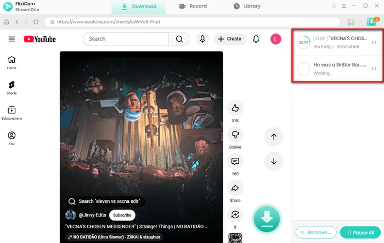Image resolution: width=384 pixels, height=243 pixels.
Task: Click the Dislike thumbs down icon
Action: [x=235, y=135]
